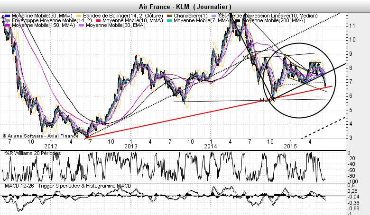Click the -100 value on Williams %R scale
This screenshot has height=215, width=370.
click(353, 181)
